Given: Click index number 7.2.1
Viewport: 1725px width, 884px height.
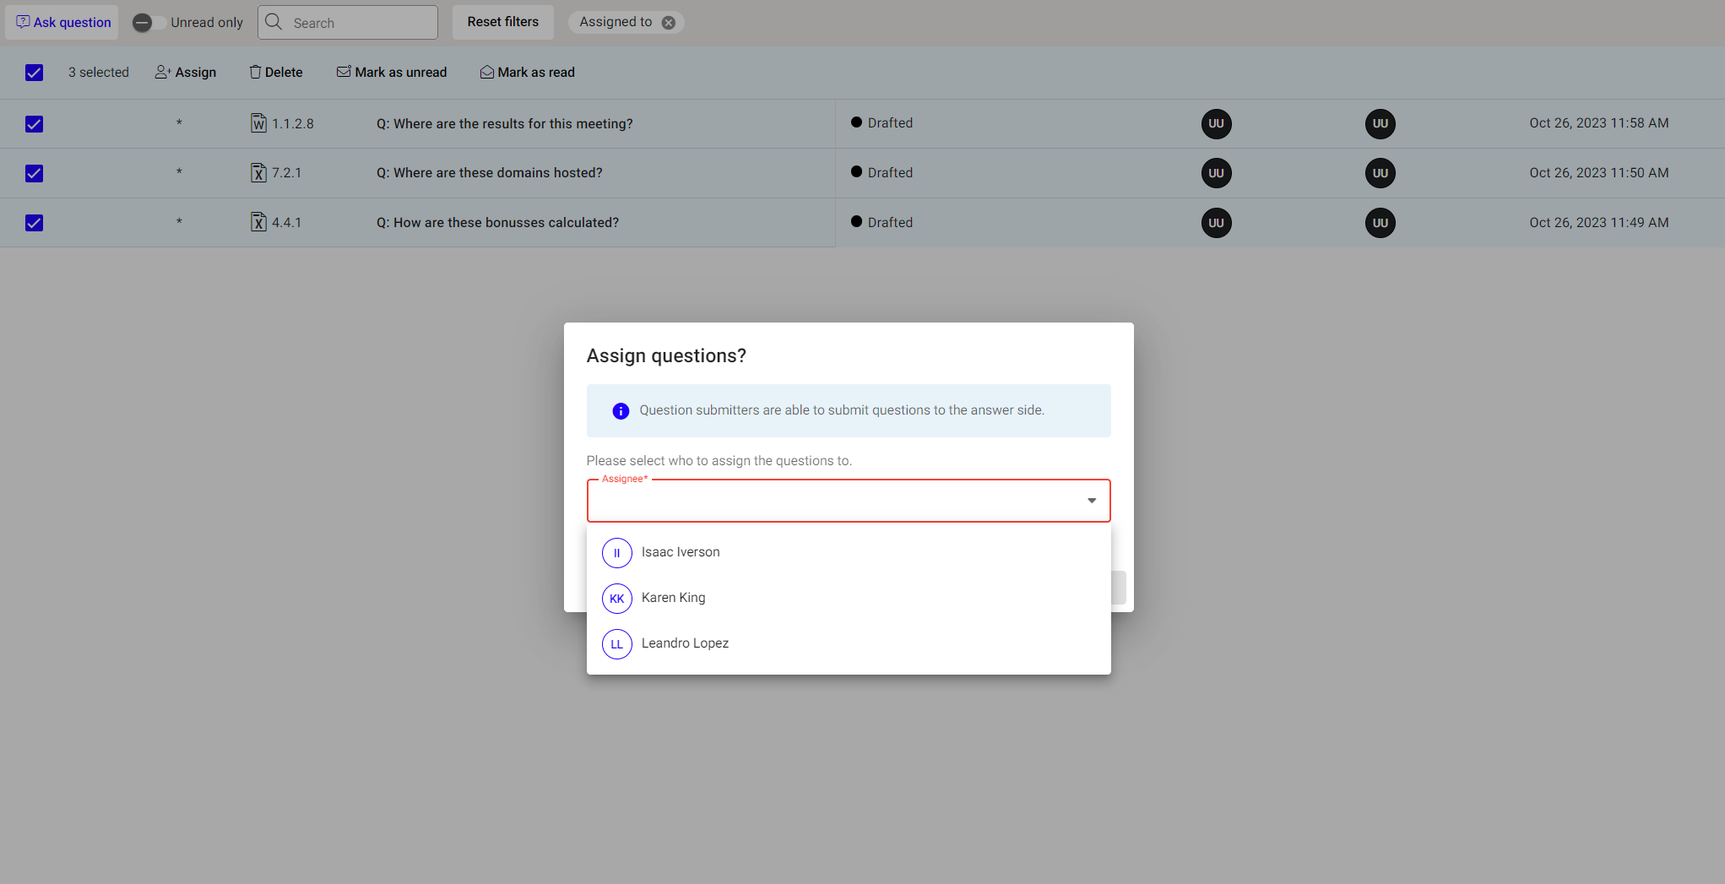Looking at the screenshot, I should click(287, 173).
